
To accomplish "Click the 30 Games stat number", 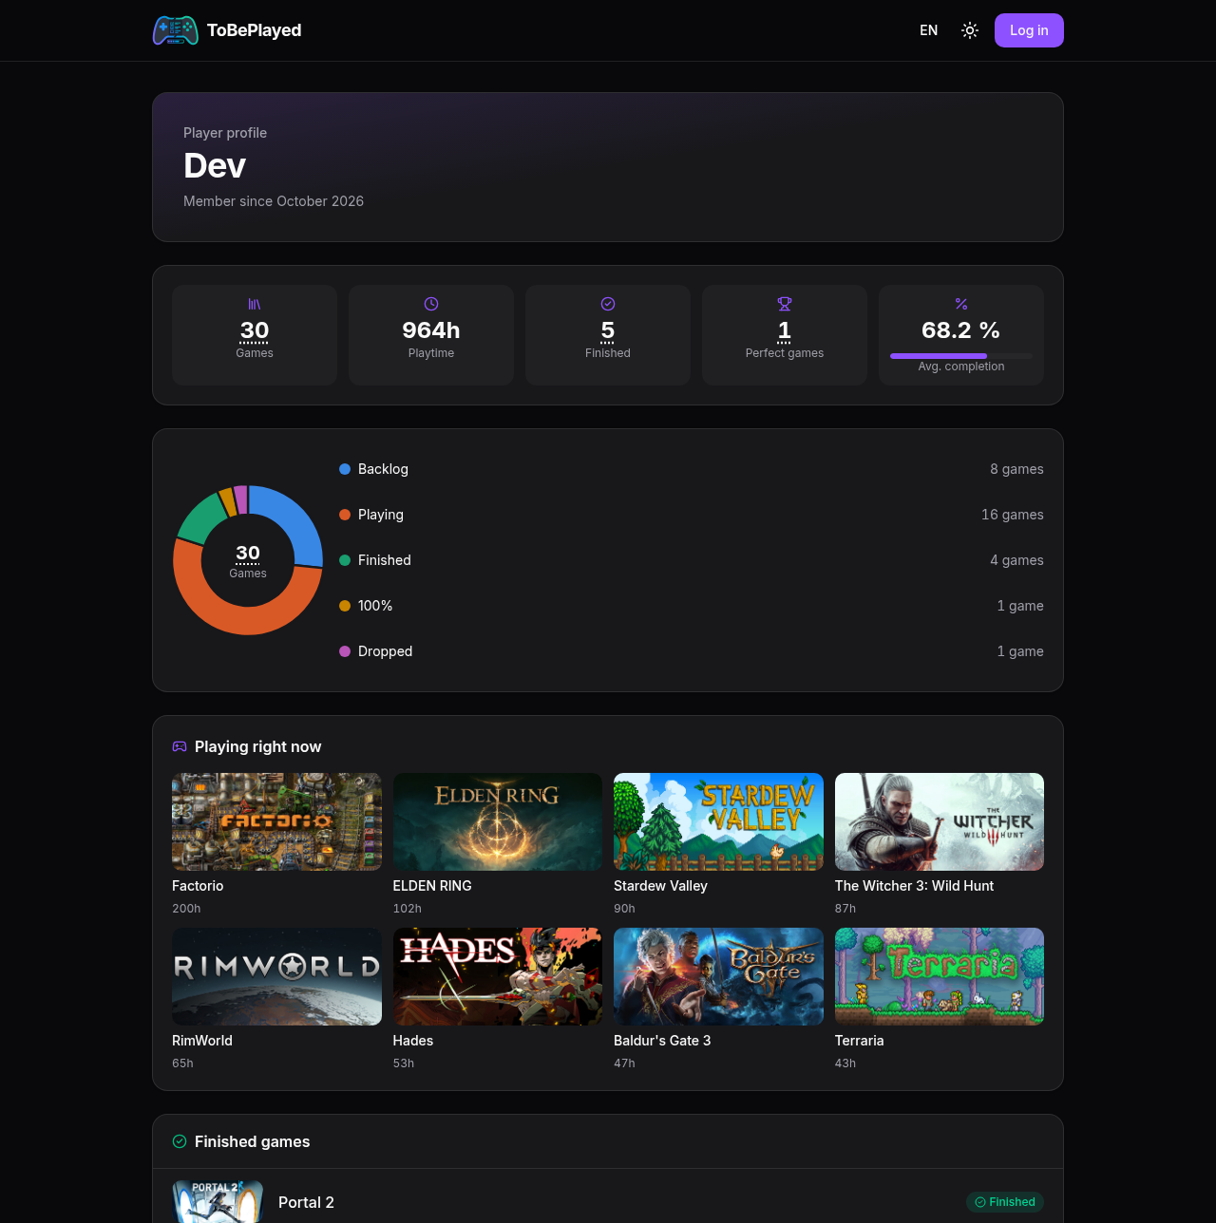I will coord(255,330).
